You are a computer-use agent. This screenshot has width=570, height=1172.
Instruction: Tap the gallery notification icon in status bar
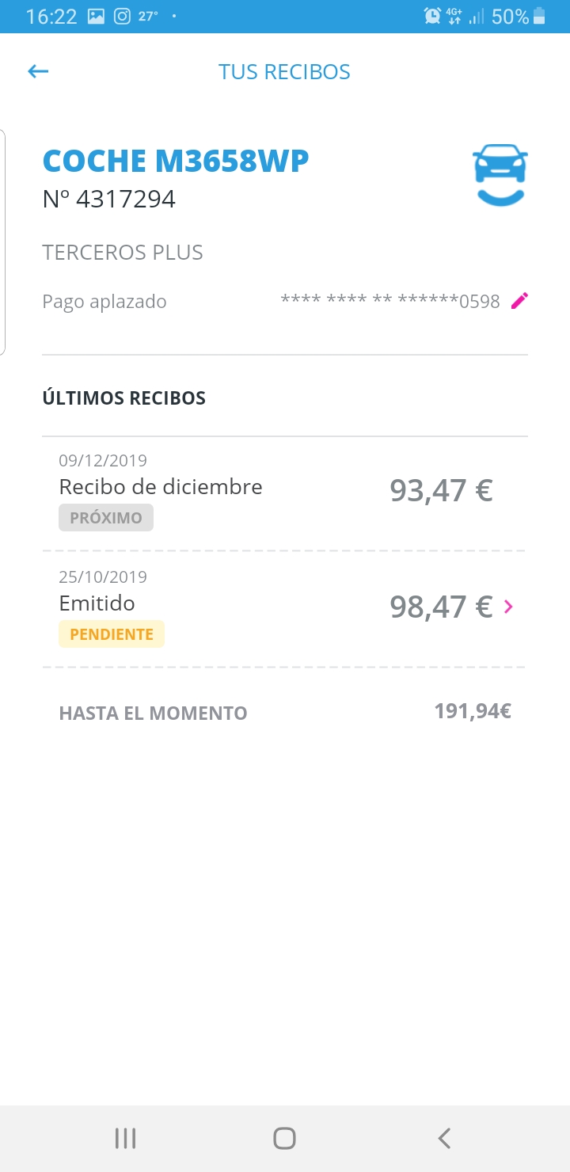pyautogui.click(x=96, y=17)
